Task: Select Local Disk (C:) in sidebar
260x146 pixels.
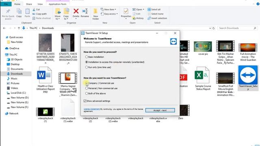Action: point(18,93)
